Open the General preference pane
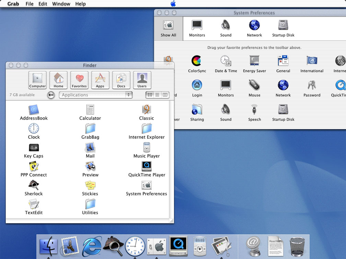Viewport: 346px width, 259px height. (283, 64)
